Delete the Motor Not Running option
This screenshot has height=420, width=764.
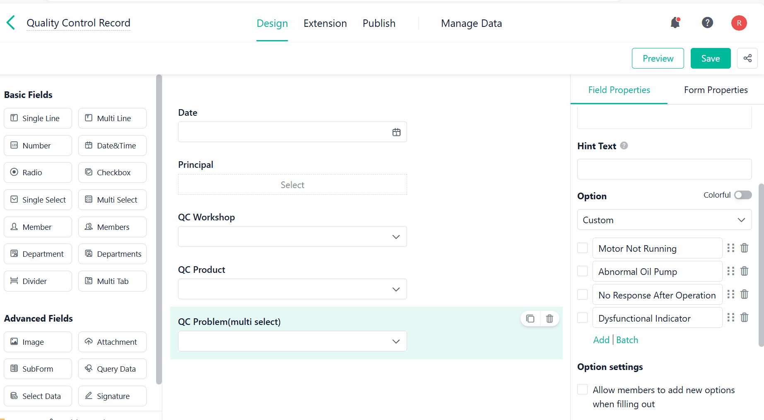click(x=744, y=248)
